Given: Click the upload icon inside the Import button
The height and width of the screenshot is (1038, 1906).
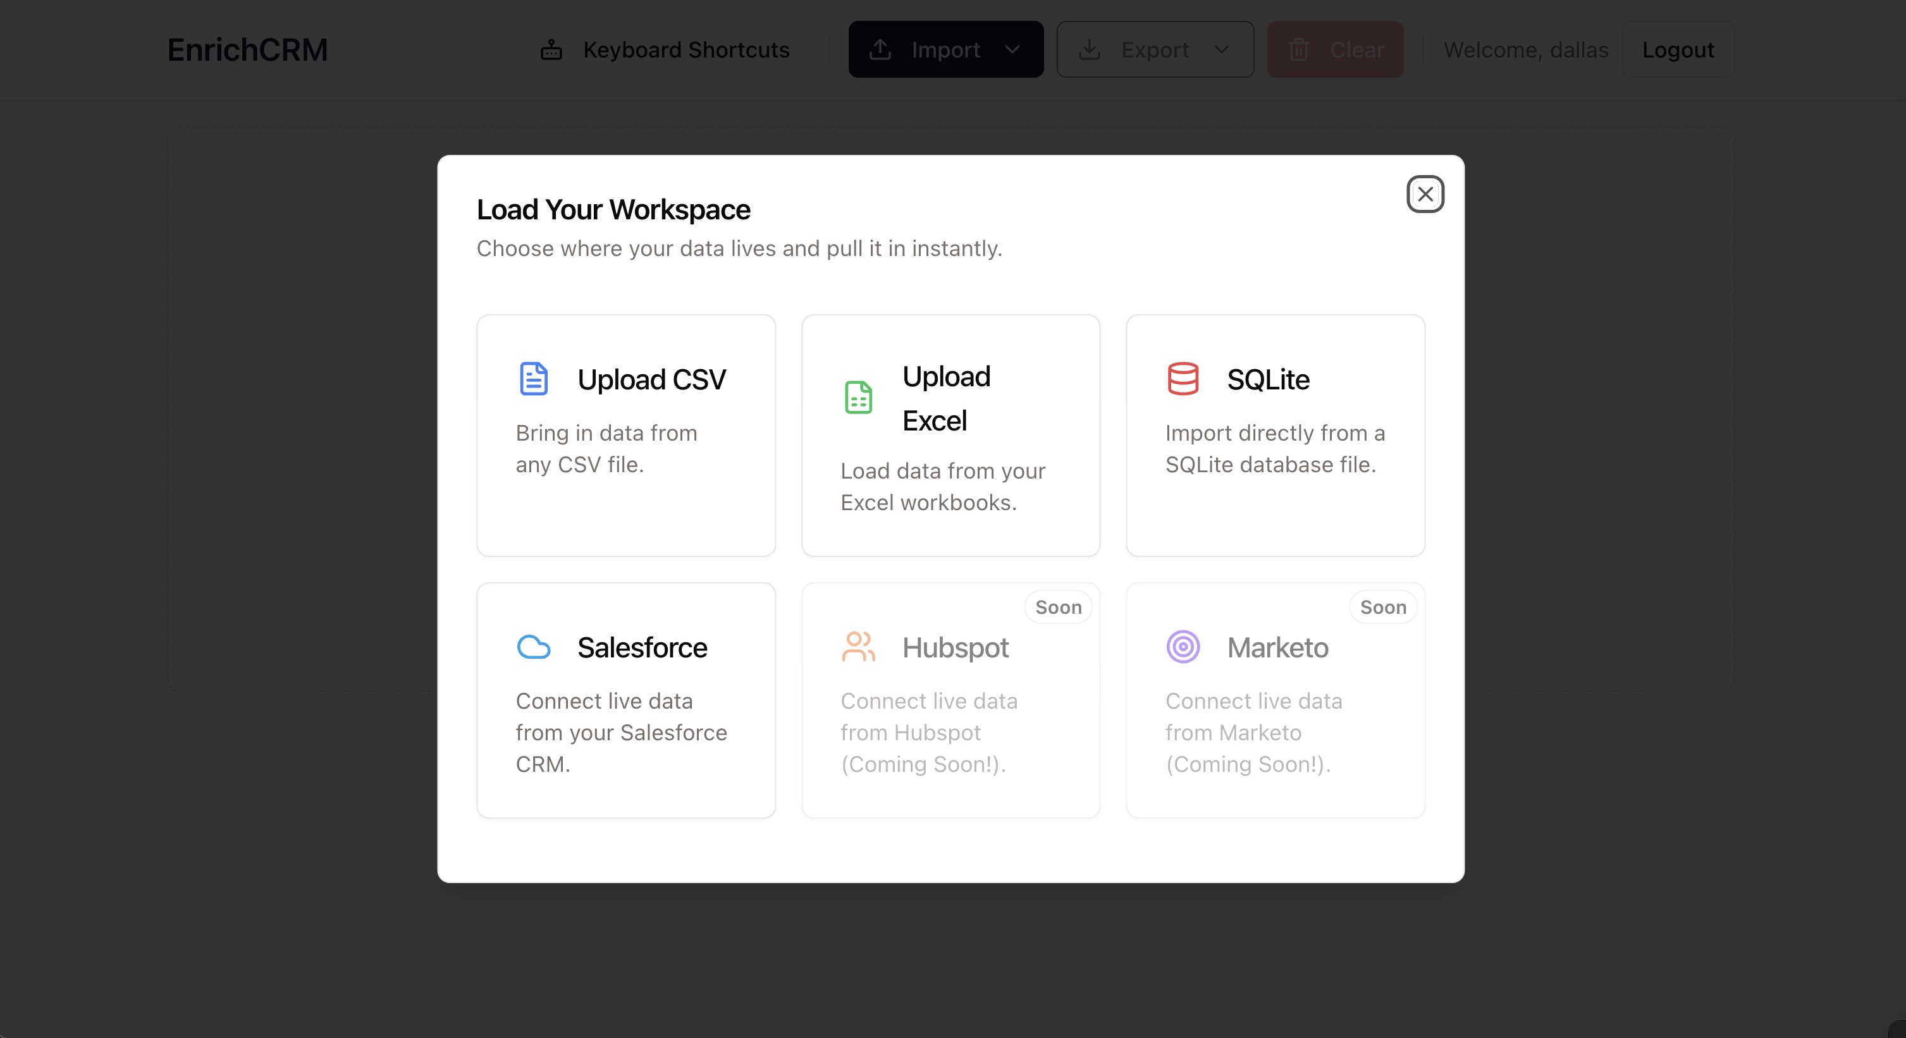Looking at the screenshot, I should pyautogui.click(x=879, y=49).
